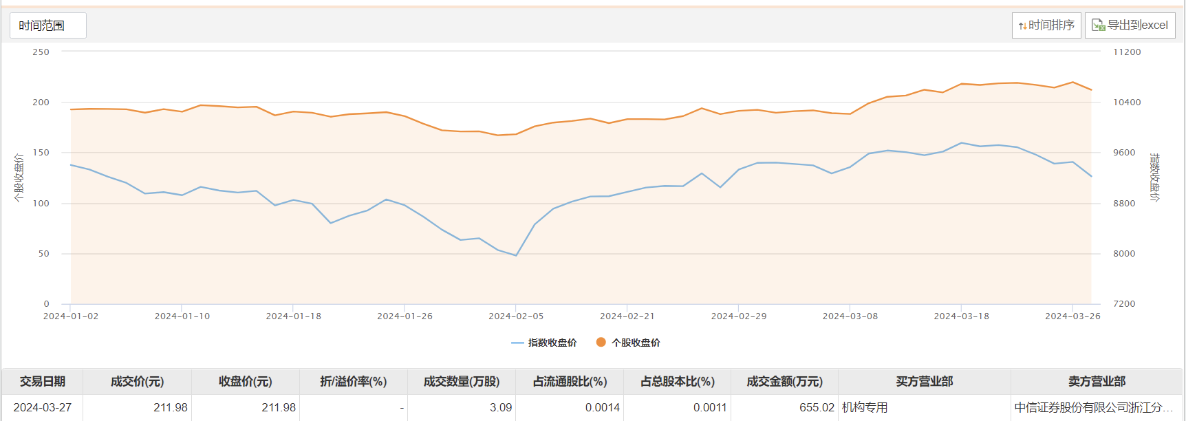Screen dimensions: 1186x421
Task: Click the sort arrows icon beside 时间排序
Action: (1023, 26)
